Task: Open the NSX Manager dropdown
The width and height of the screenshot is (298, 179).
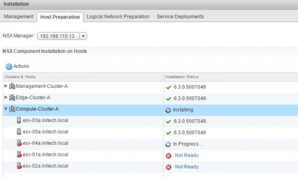Action: click(83, 36)
